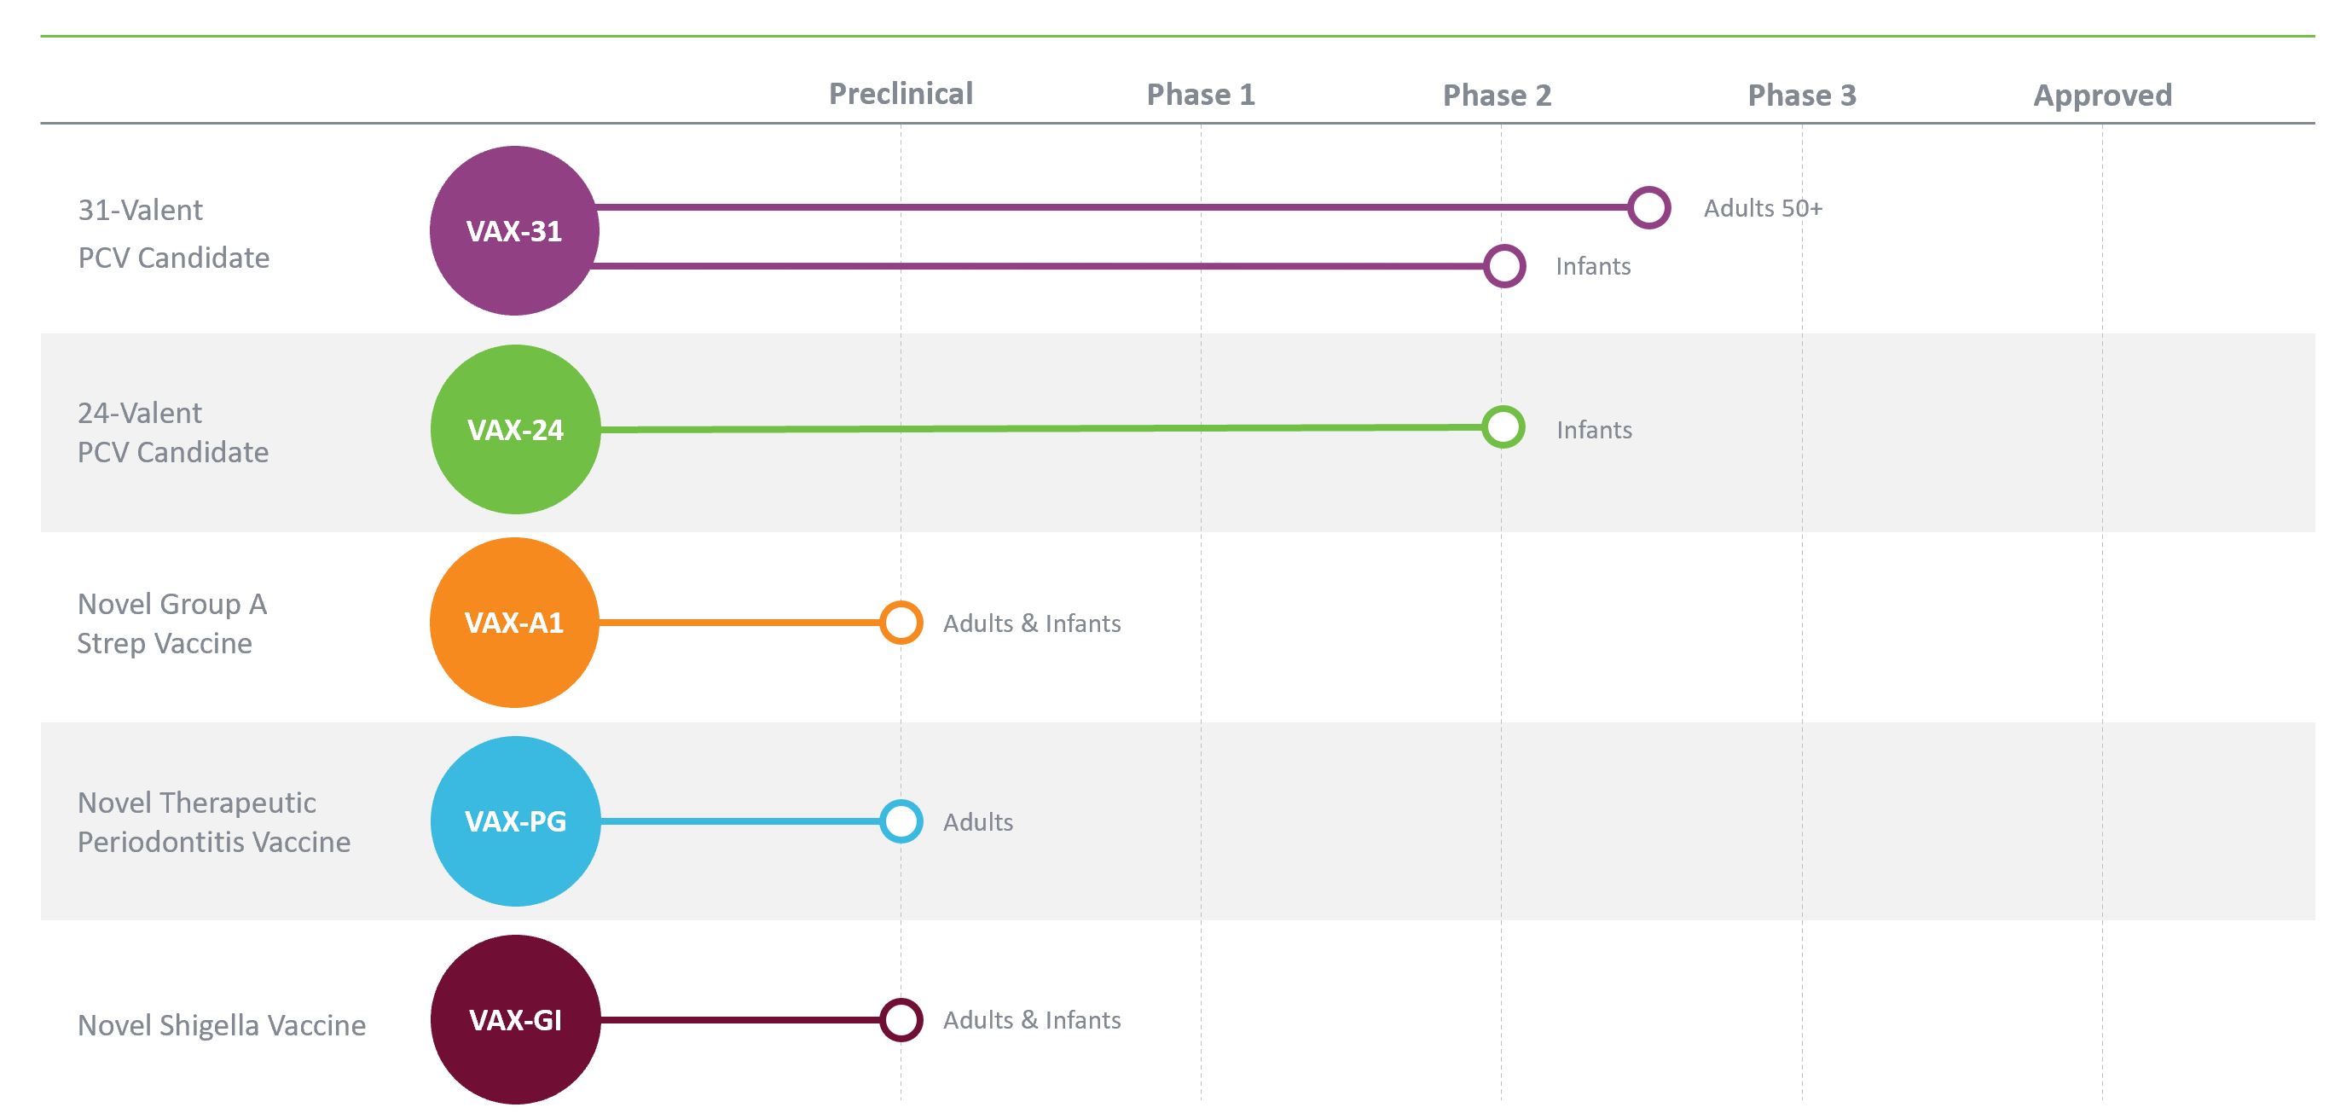Select the orange VAX-A1 circle
The image size is (2352, 1119).
click(514, 622)
